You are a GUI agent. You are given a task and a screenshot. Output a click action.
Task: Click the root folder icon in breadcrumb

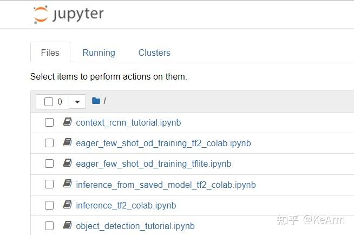tap(96, 101)
